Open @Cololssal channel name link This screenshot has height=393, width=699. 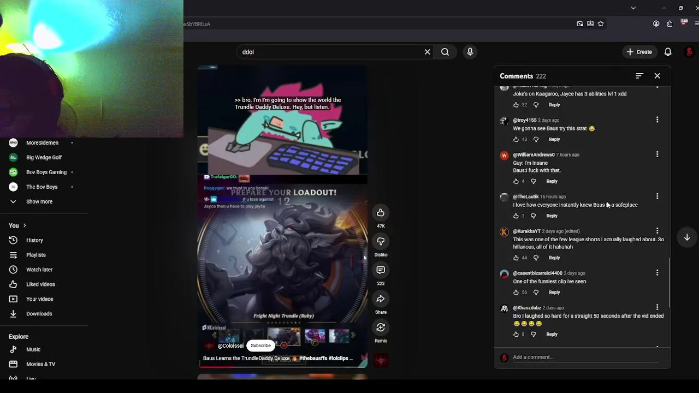click(x=230, y=346)
